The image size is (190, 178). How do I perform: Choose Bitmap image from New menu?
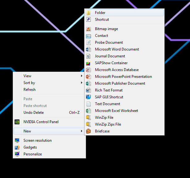point(124,29)
